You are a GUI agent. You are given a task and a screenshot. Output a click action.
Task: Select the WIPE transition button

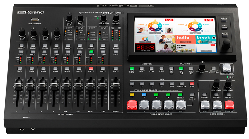[x=191, y=68]
